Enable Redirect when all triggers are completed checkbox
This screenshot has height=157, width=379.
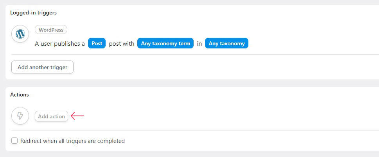click(x=14, y=141)
